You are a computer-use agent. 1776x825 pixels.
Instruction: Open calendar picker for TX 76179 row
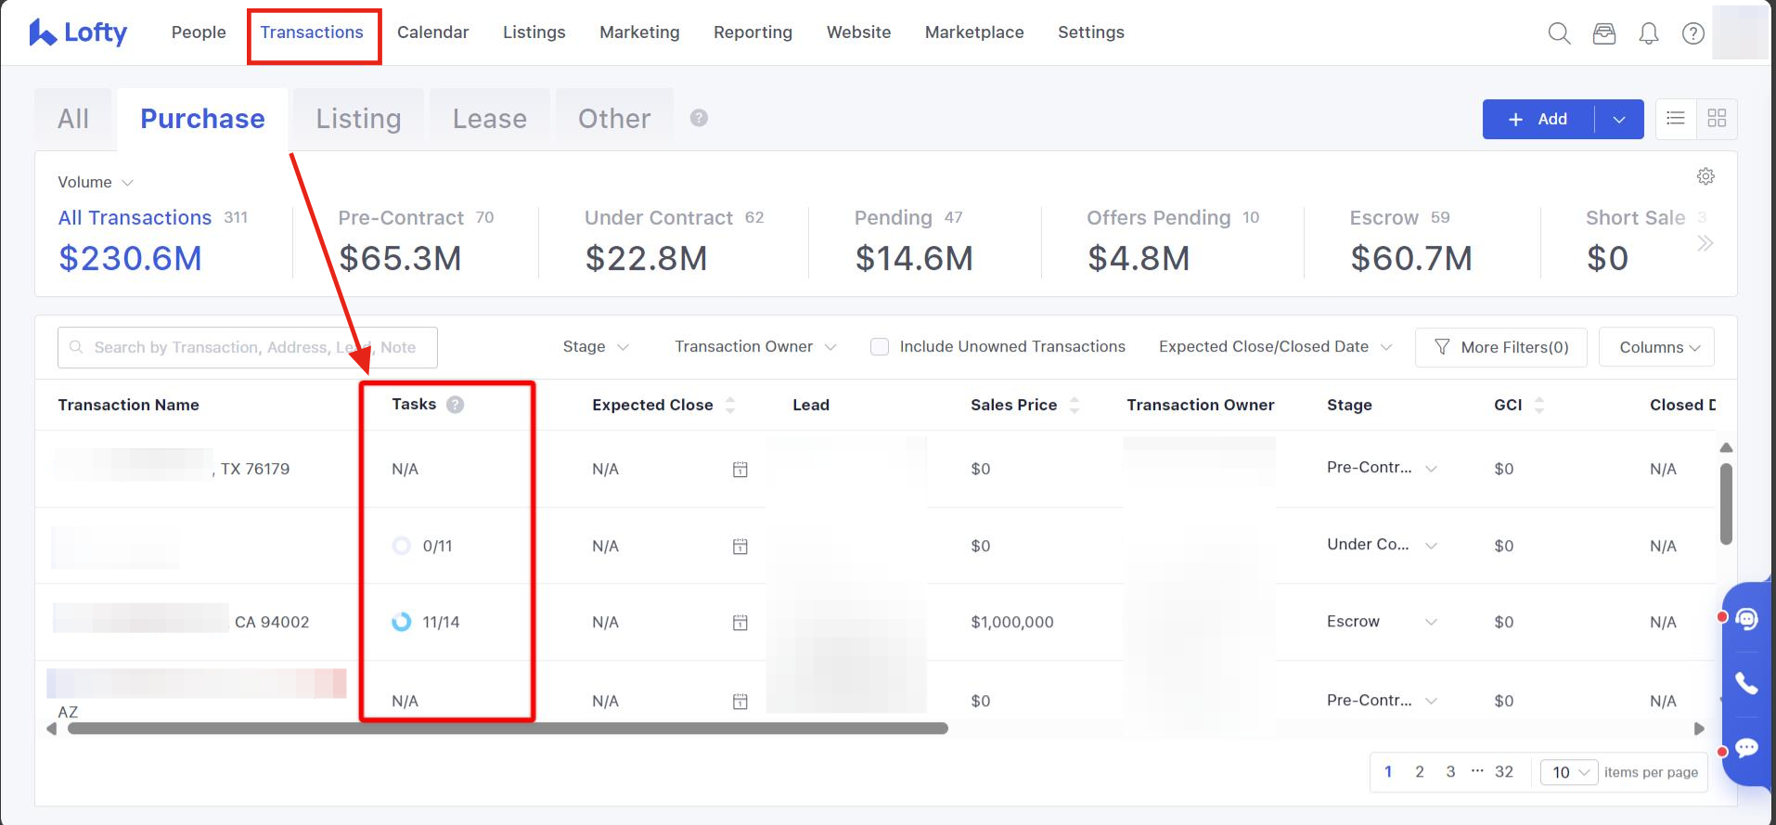point(740,470)
